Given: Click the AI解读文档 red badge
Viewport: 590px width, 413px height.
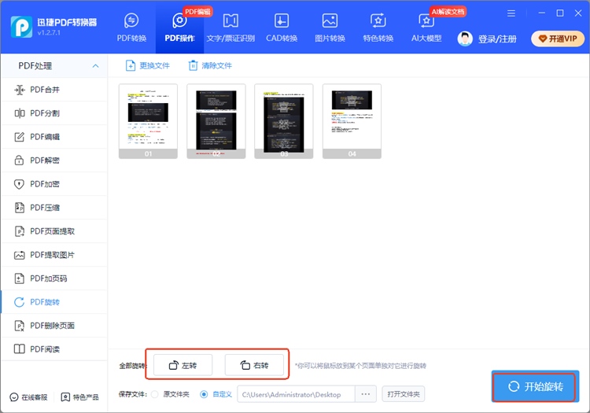Looking at the screenshot, I should [448, 12].
